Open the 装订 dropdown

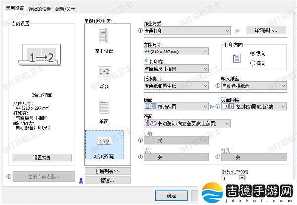(x=176, y=157)
